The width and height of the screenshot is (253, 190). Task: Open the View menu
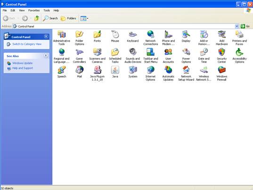click(x=22, y=10)
